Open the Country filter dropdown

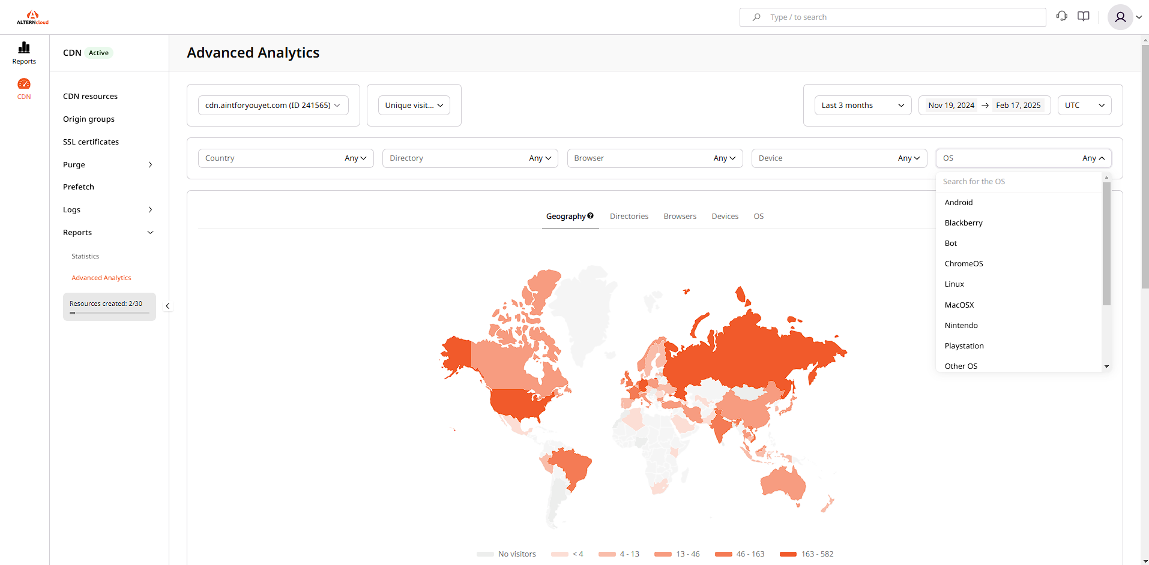286,158
